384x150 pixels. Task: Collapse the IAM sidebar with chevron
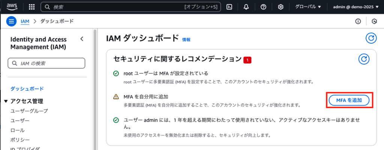tap(82, 39)
